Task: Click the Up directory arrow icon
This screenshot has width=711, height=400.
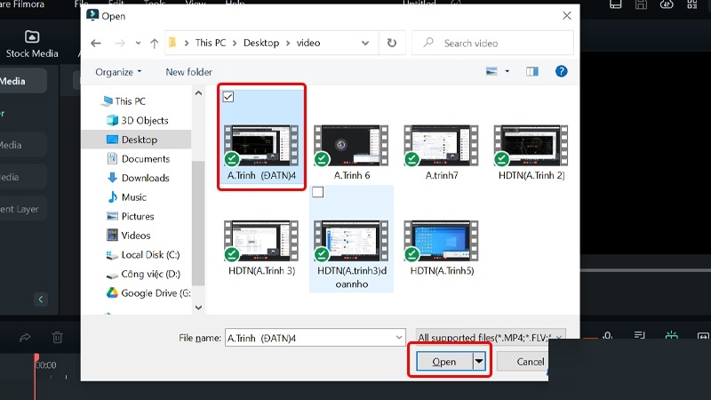Action: coord(154,43)
